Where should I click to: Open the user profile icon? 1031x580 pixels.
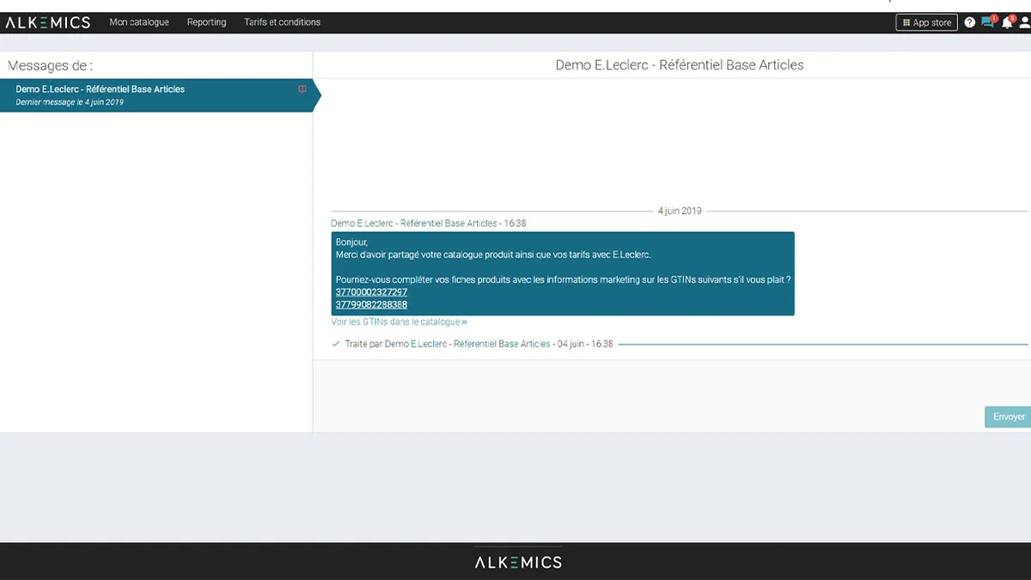1024,22
